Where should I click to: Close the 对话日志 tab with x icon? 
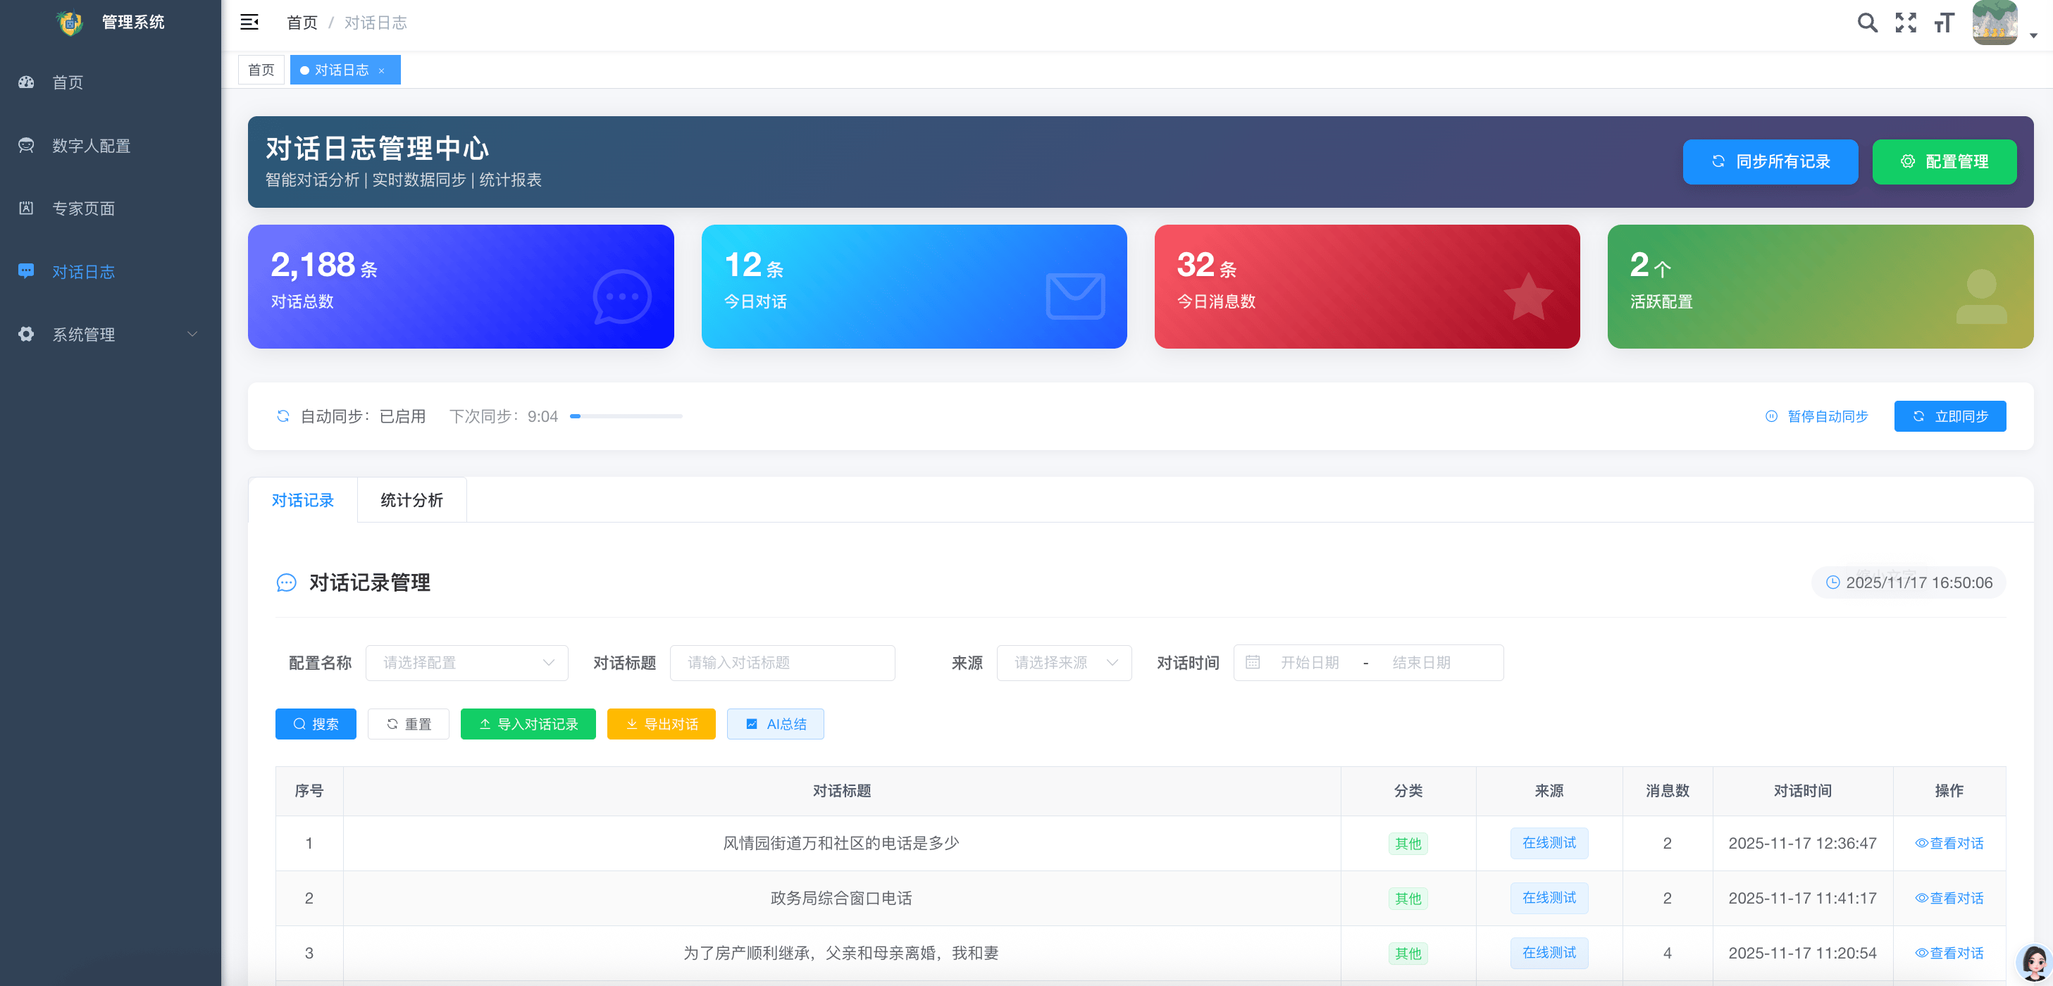click(x=382, y=71)
